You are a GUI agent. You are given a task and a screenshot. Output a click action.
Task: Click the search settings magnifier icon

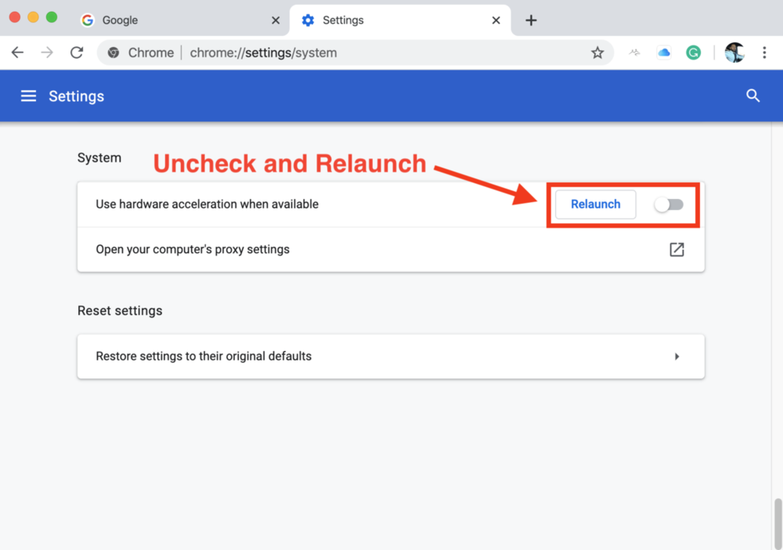(x=752, y=96)
